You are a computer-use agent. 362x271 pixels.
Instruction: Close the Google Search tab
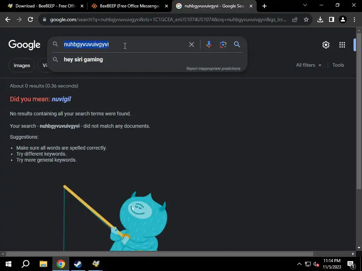(x=251, y=6)
